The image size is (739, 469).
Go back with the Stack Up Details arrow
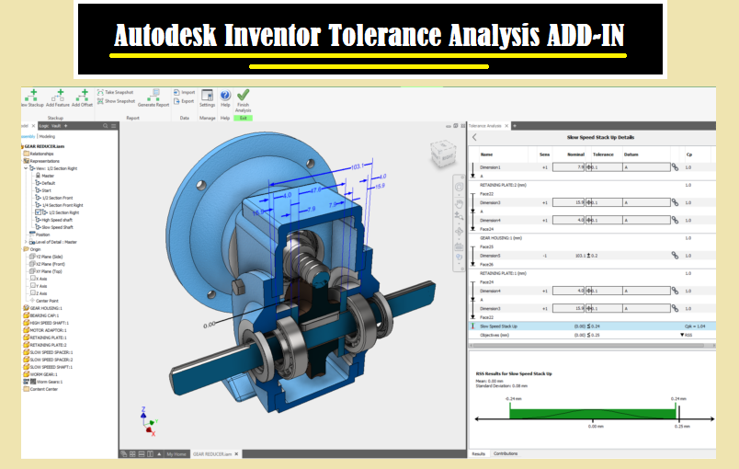point(474,137)
